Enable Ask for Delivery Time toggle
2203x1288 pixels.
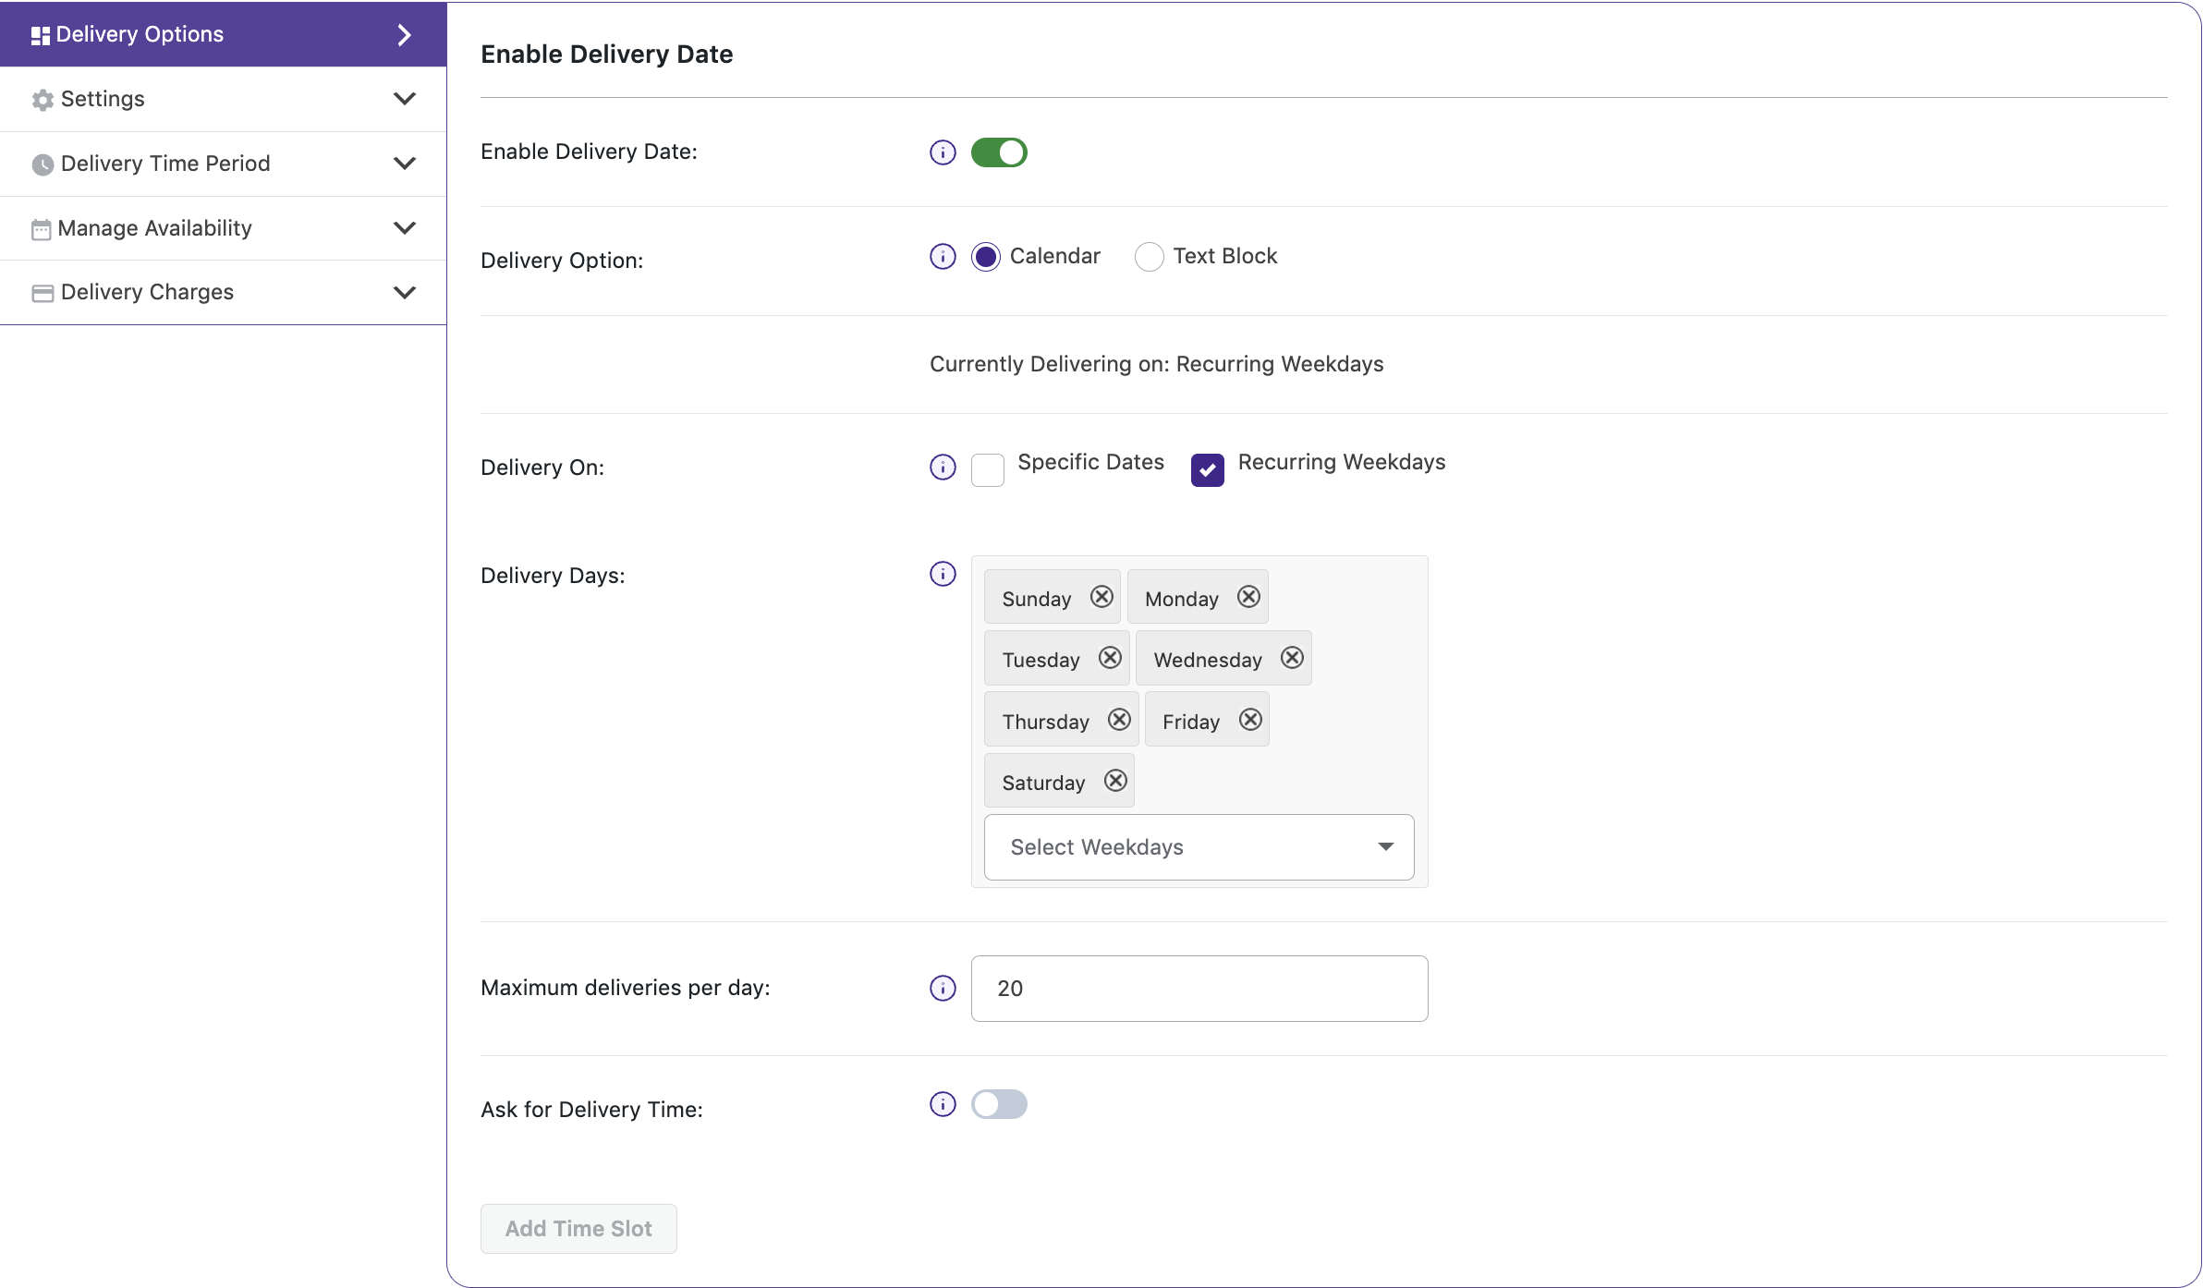998,1104
